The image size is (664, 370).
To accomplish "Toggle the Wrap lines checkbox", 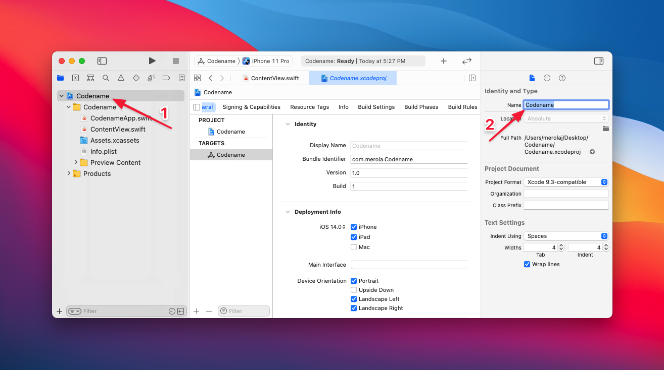I will (527, 264).
